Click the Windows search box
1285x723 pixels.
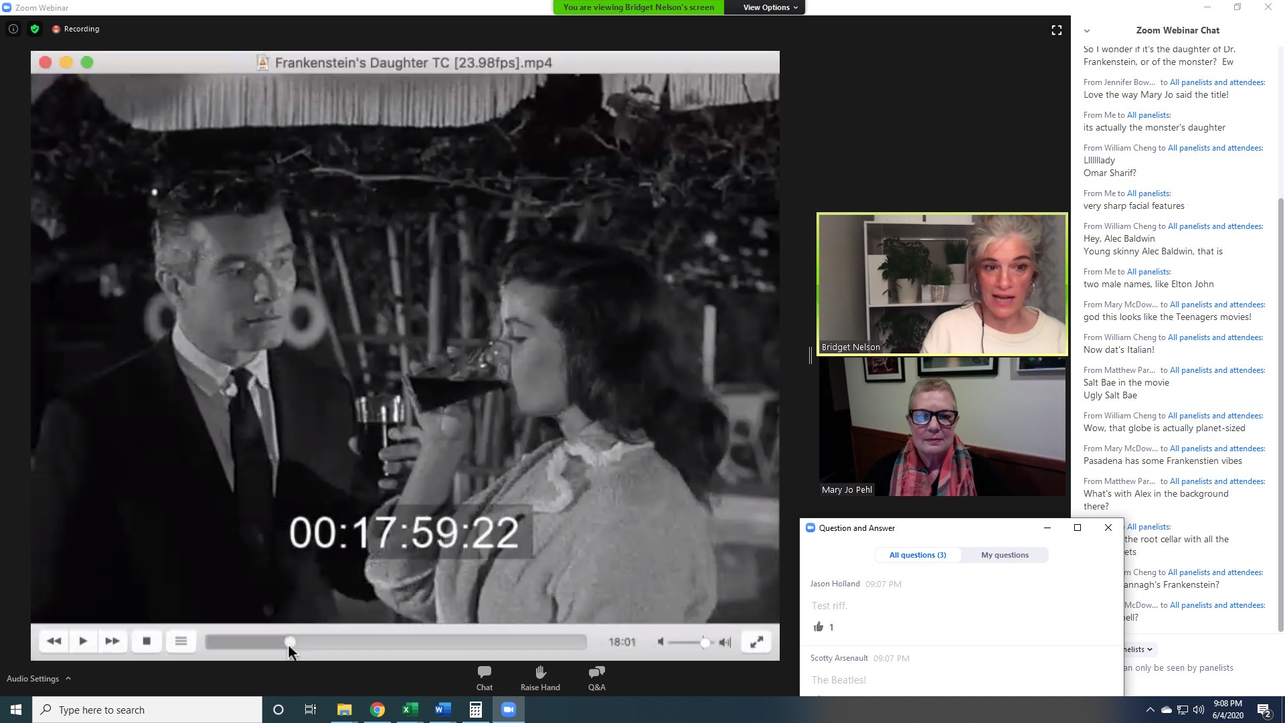tap(147, 710)
